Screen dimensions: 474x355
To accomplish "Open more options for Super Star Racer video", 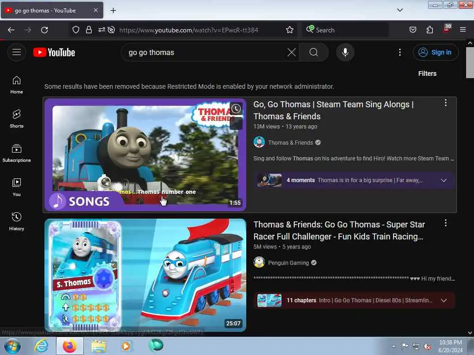I will point(445,223).
